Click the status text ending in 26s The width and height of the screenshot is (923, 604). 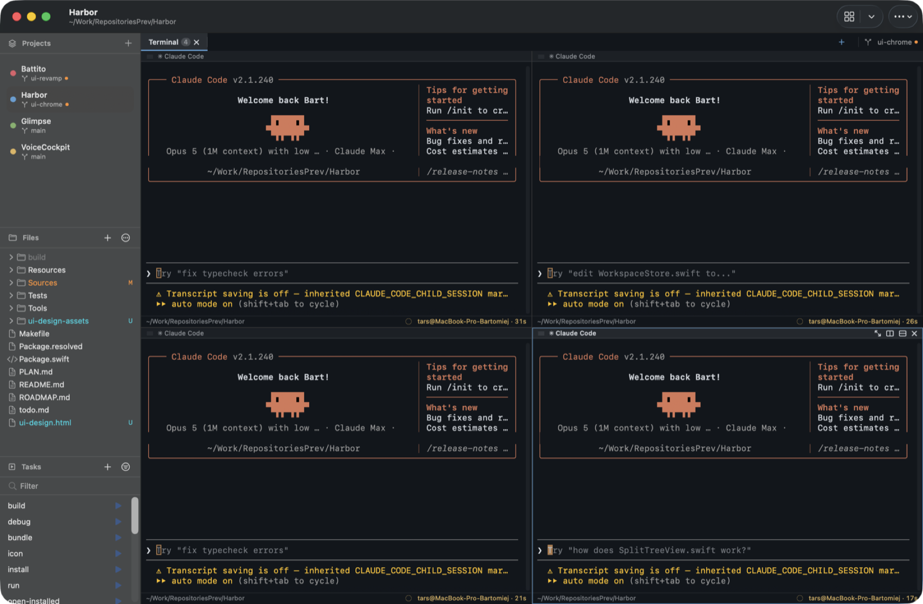click(x=863, y=321)
